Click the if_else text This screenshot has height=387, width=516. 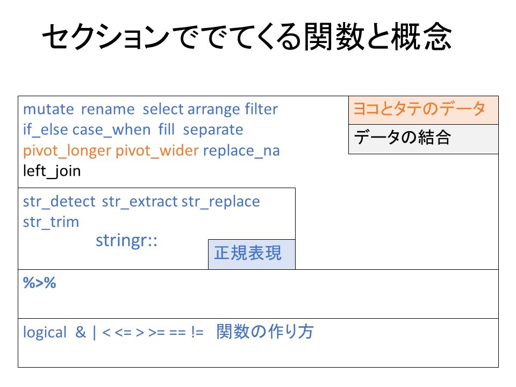45,130
